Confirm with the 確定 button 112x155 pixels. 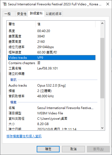(x=48, y=149)
